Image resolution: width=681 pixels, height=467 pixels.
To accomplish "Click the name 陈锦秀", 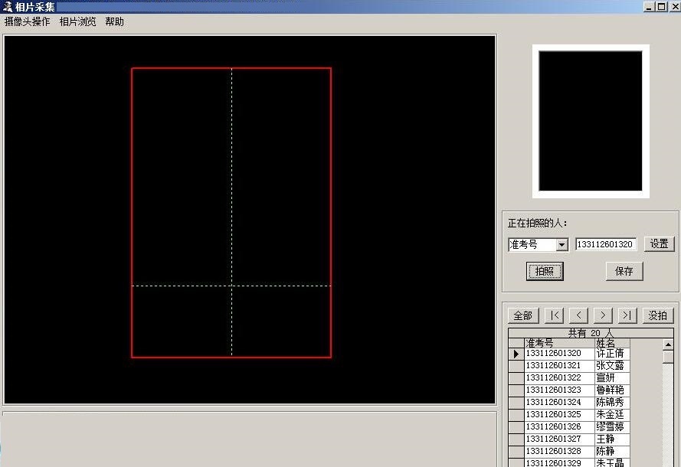I will (610, 403).
